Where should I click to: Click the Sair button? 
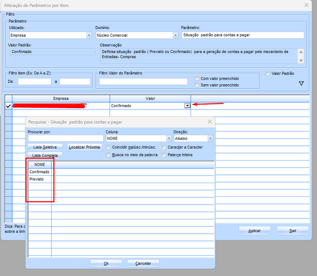click(293, 231)
